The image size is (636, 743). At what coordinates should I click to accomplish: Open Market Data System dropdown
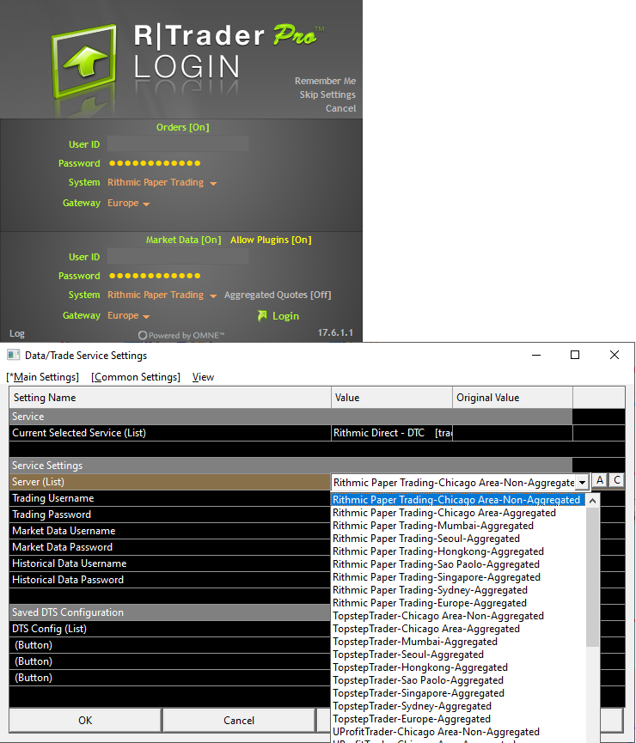pos(162,295)
